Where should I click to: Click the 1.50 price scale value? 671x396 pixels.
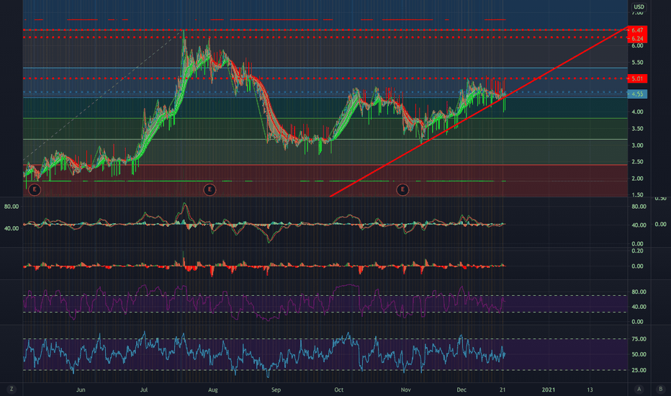(637, 195)
